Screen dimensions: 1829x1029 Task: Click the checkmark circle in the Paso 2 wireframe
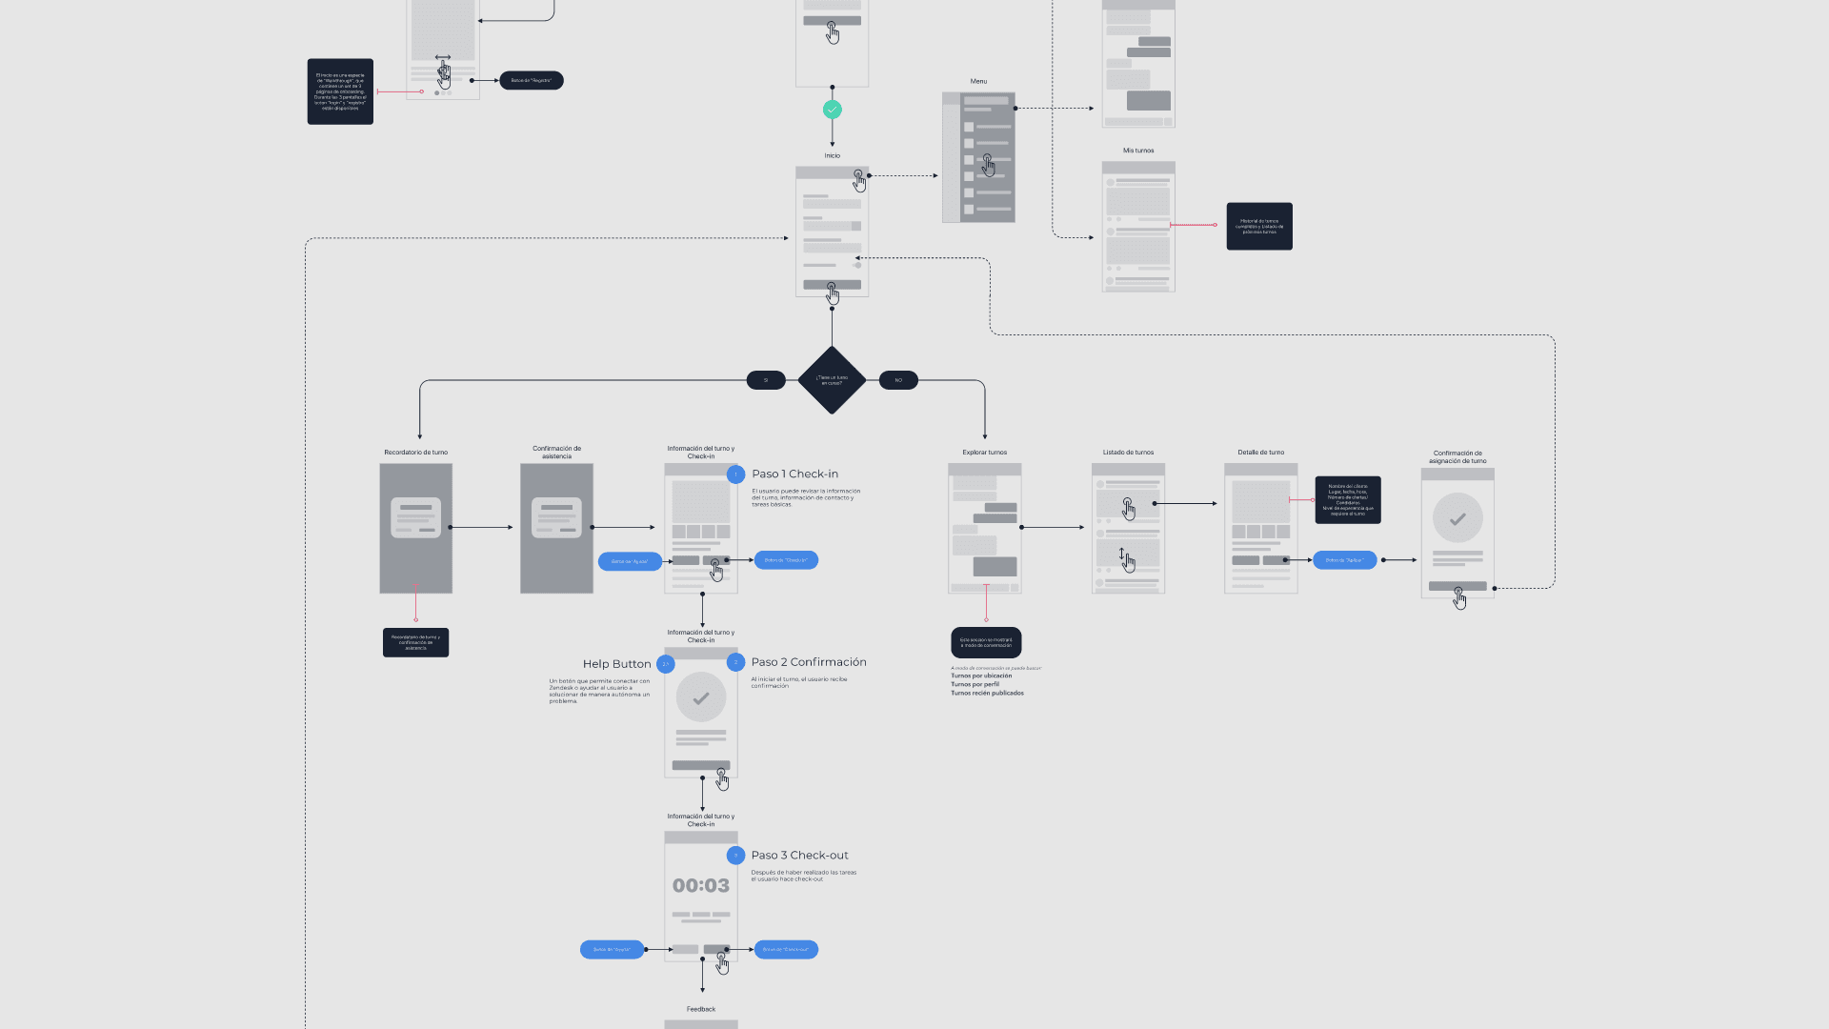701,698
